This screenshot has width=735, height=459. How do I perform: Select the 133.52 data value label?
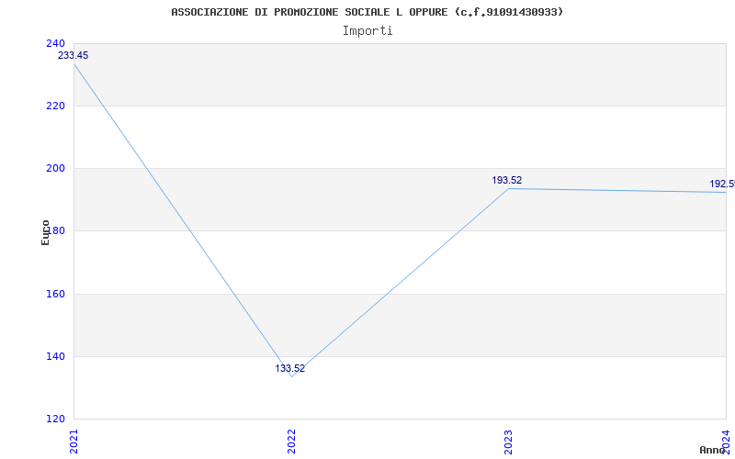tap(290, 369)
